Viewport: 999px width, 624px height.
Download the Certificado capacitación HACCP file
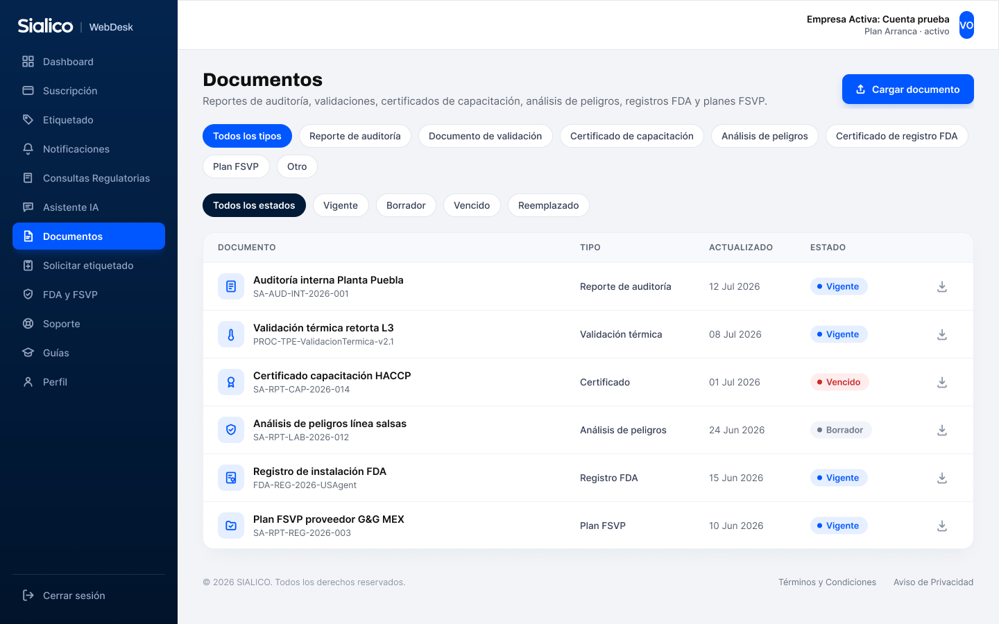pos(942,382)
